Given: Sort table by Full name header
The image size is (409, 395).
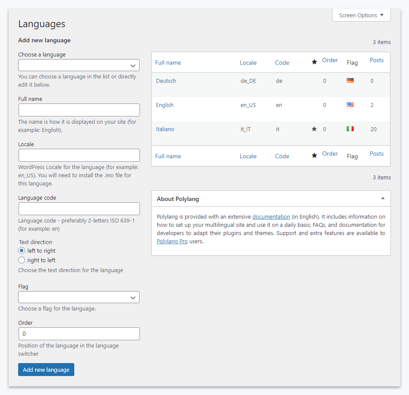Looking at the screenshot, I should click(168, 63).
